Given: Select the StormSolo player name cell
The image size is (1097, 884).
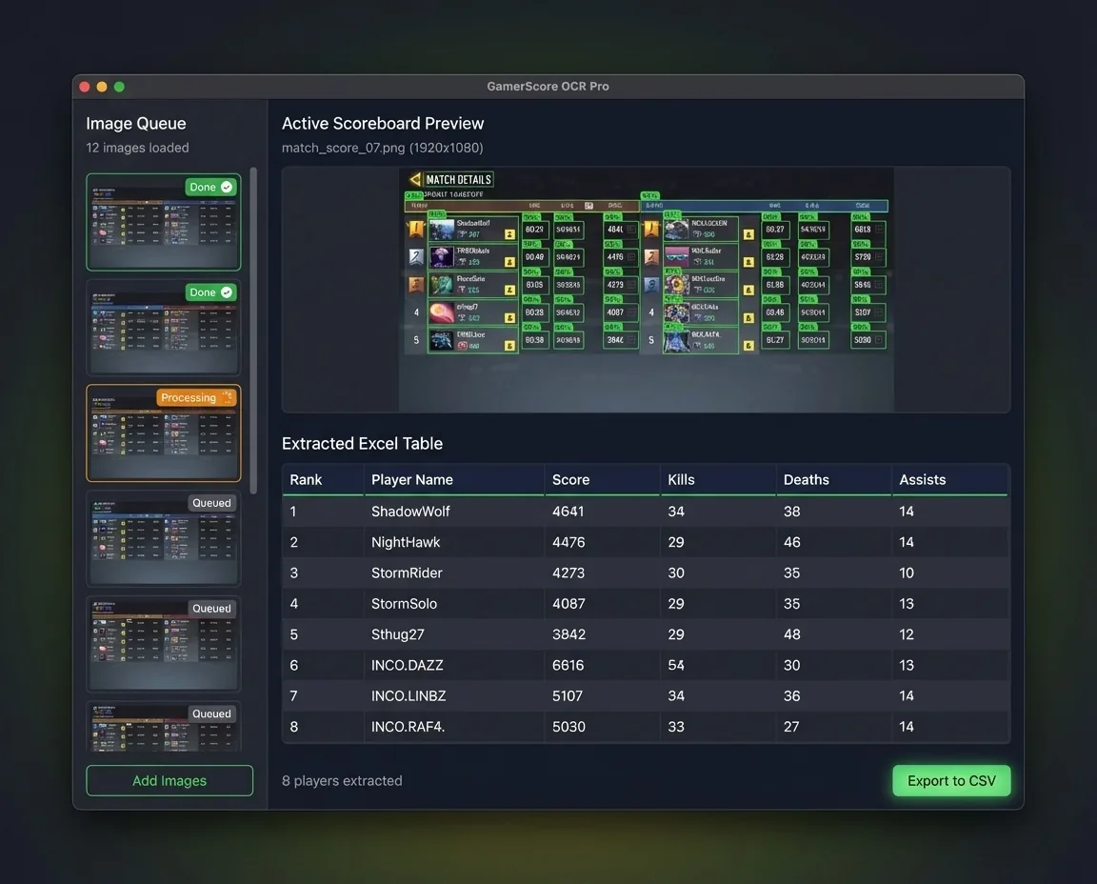Looking at the screenshot, I should point(404,603).
